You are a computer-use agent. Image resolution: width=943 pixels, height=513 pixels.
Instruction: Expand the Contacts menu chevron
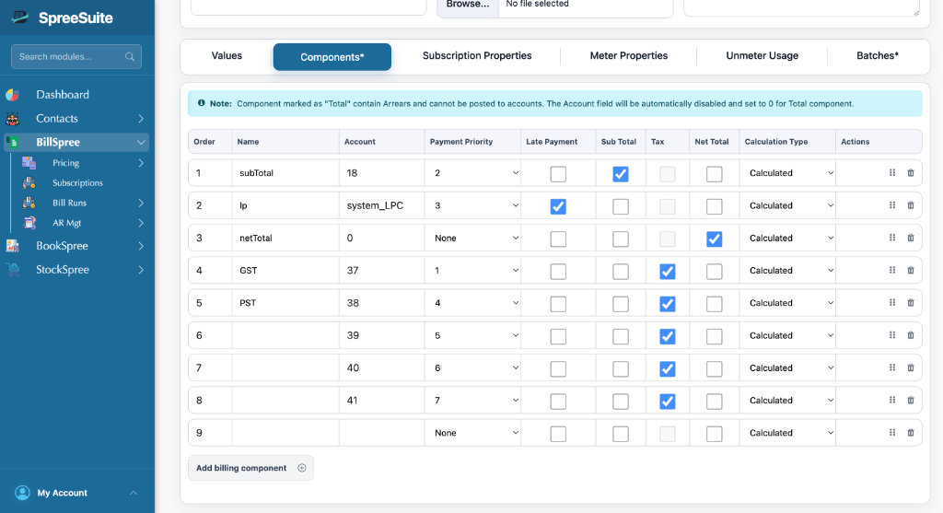141,119
